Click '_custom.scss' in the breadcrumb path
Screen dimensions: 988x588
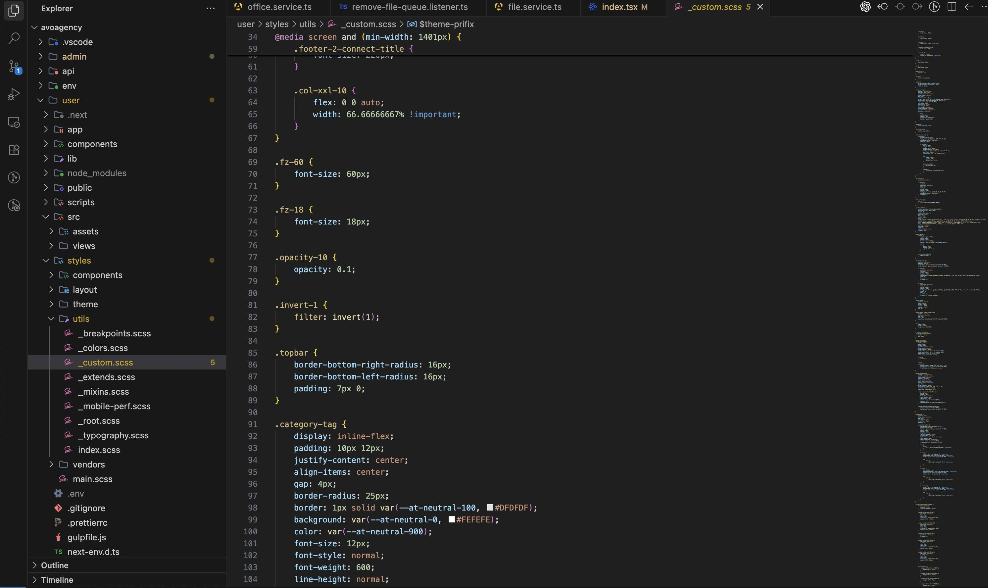point(369,24)
